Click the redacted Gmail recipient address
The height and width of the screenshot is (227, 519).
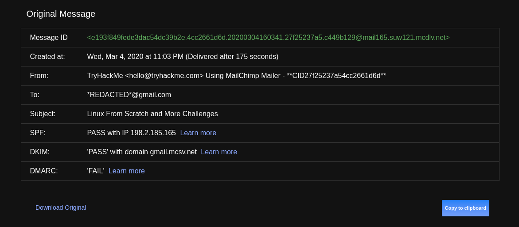(129, 95)
